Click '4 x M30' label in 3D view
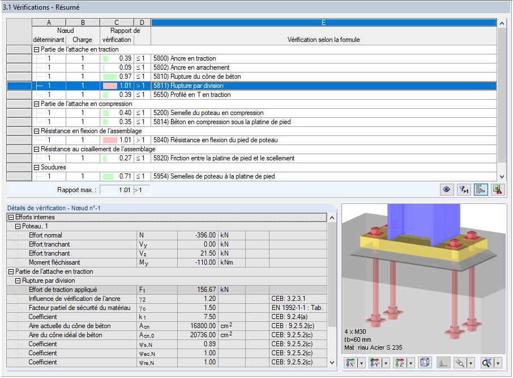513x378 pixels. (355, 332)
